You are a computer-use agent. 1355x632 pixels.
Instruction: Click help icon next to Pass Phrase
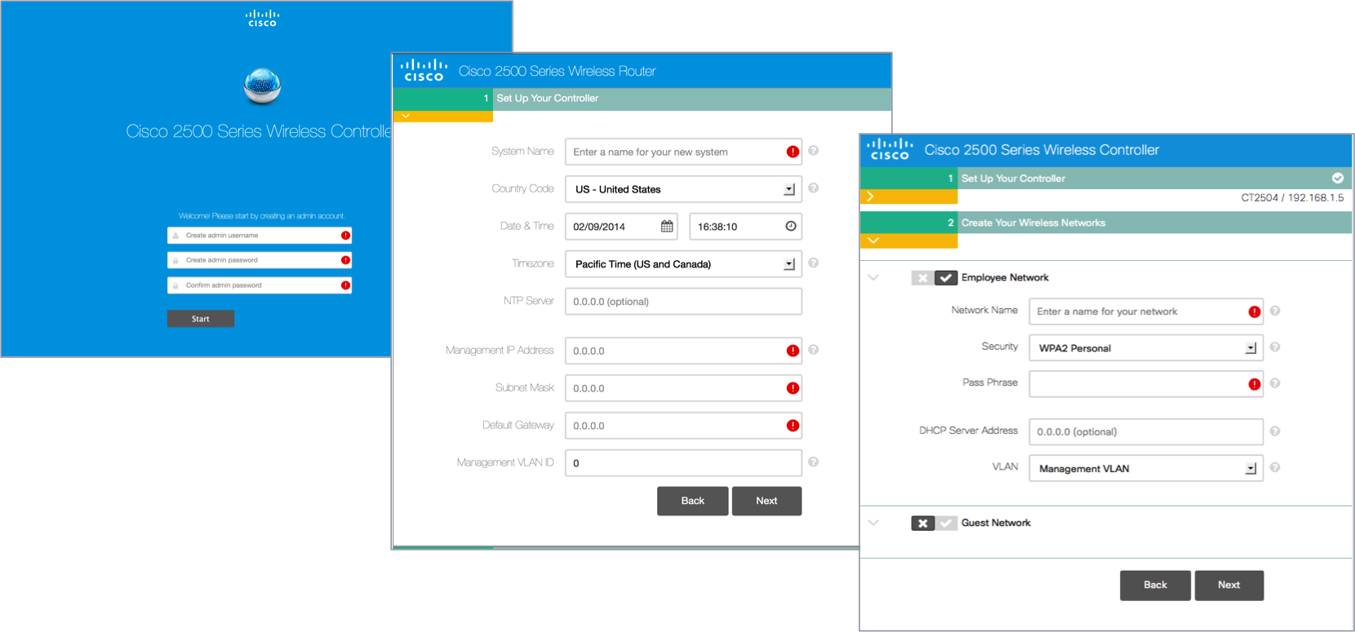[1274, 383]
